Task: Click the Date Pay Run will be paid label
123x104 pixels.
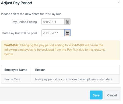Action: click(x=19, y=33)
